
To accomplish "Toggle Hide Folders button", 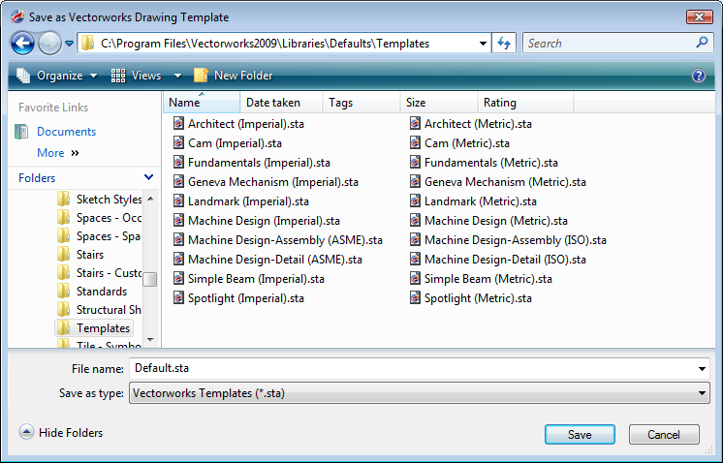I will point(60,433).
